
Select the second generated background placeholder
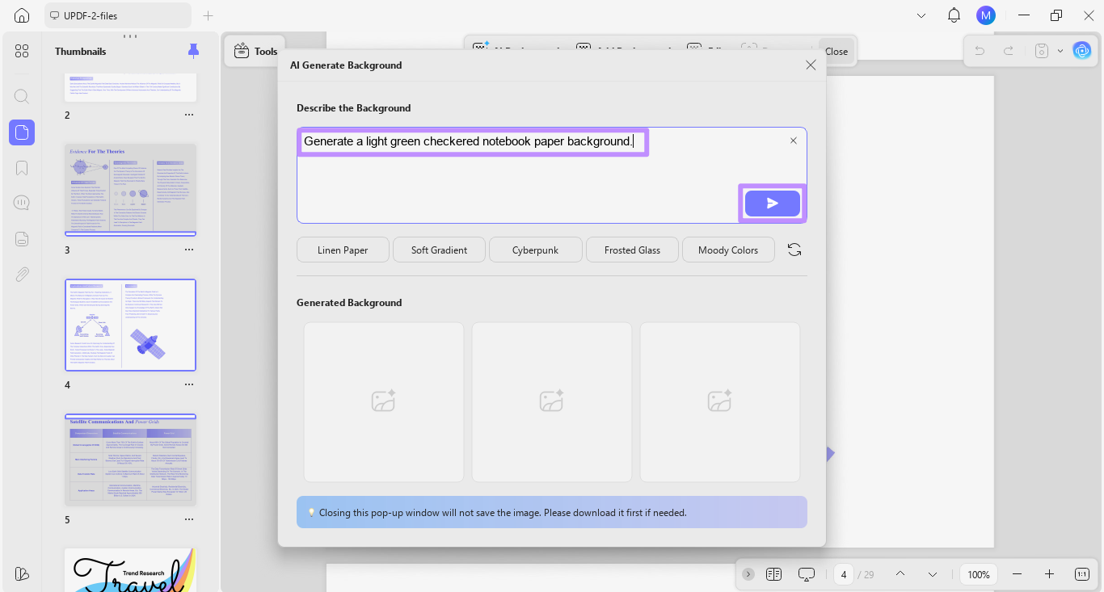[x=552, y=402]
